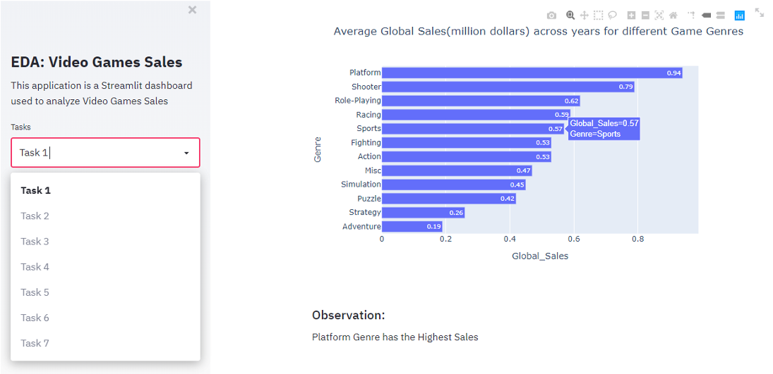Choose Task 2 from the dropdown list
Screen dimensions: 773x374
coord(35,216)
